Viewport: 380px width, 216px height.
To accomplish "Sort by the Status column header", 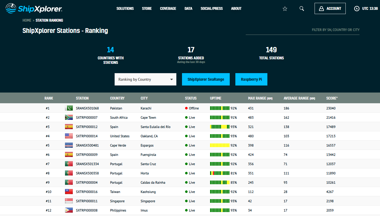I will (x=191, y=98).
